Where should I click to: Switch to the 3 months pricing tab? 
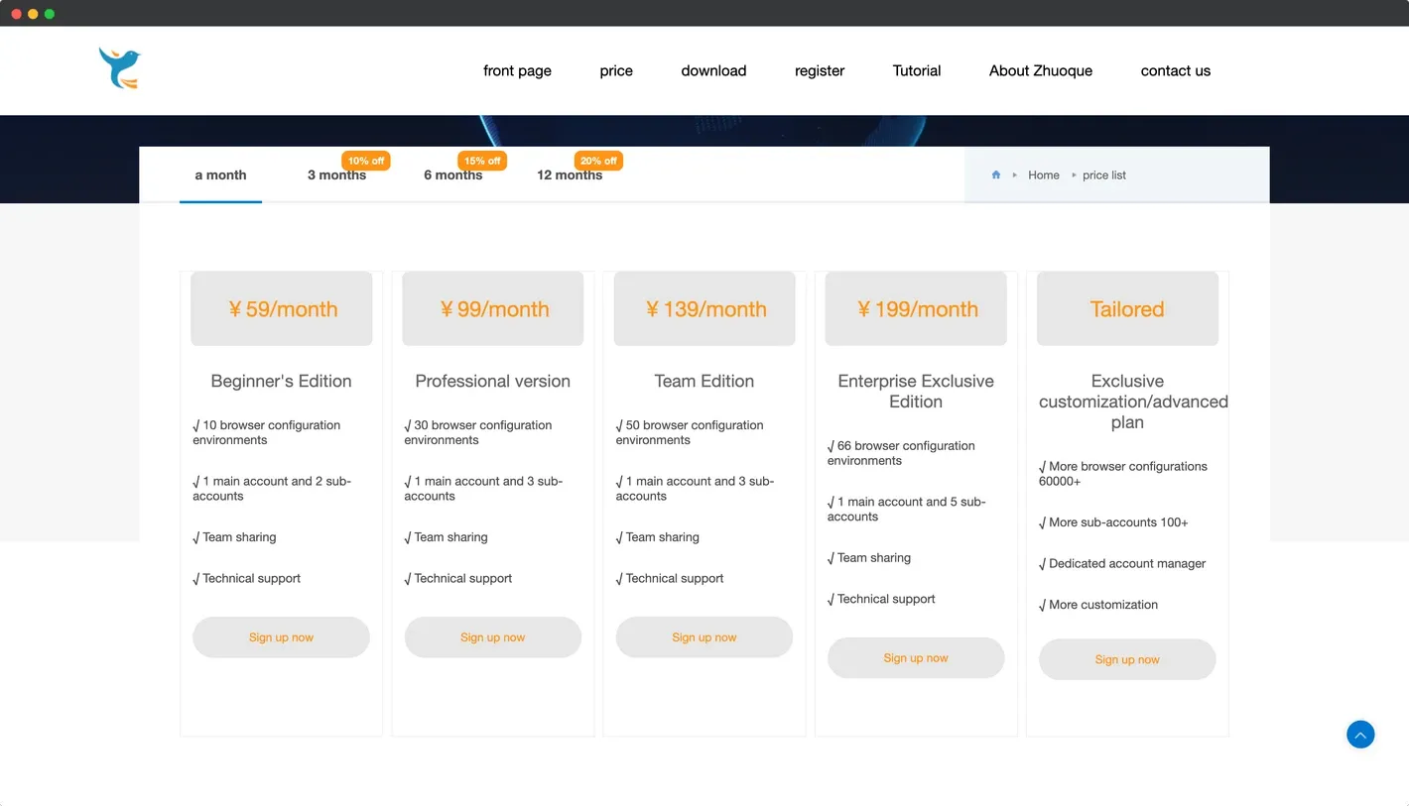336,174
